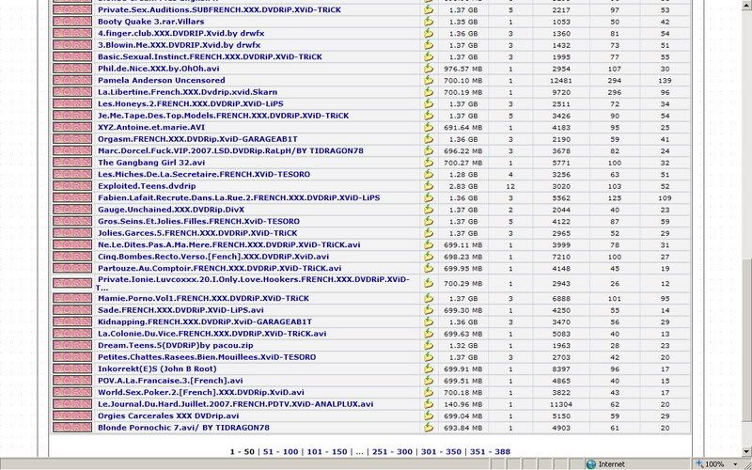Viewport: 752px width, 470px height.
Task: Click the vertical scrollbar thumb
Action: pyautogui.click(x=746, y=340)
